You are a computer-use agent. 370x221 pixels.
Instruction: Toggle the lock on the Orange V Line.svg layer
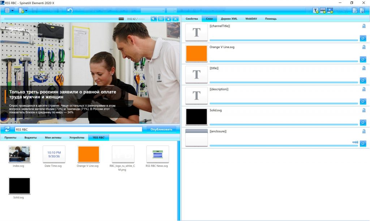click(x=364, y=47)
